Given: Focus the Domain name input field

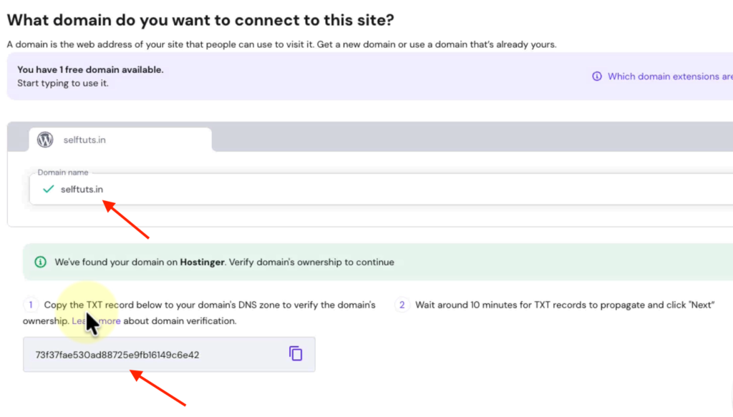Looking at the screenshot, I should coord(358,190).
